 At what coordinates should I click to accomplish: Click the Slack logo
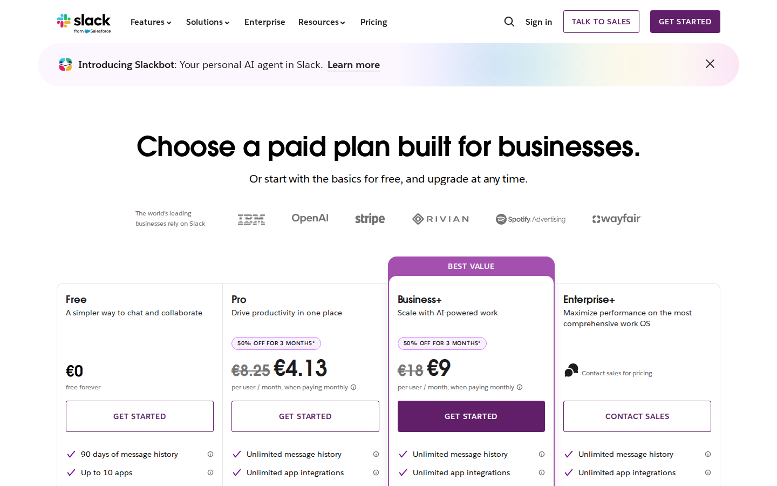(84, 22)
